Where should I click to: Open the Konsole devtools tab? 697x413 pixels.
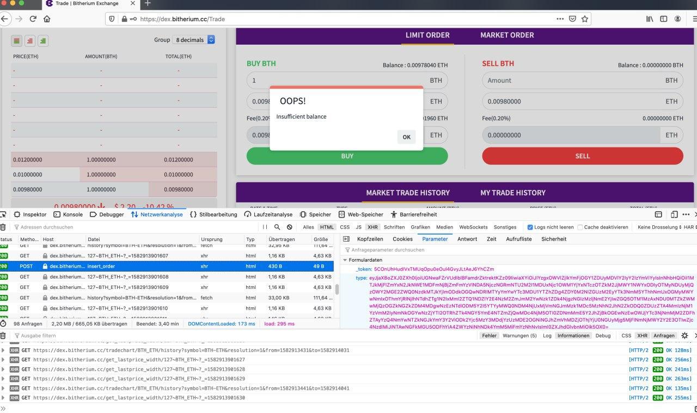pos(68,214)
